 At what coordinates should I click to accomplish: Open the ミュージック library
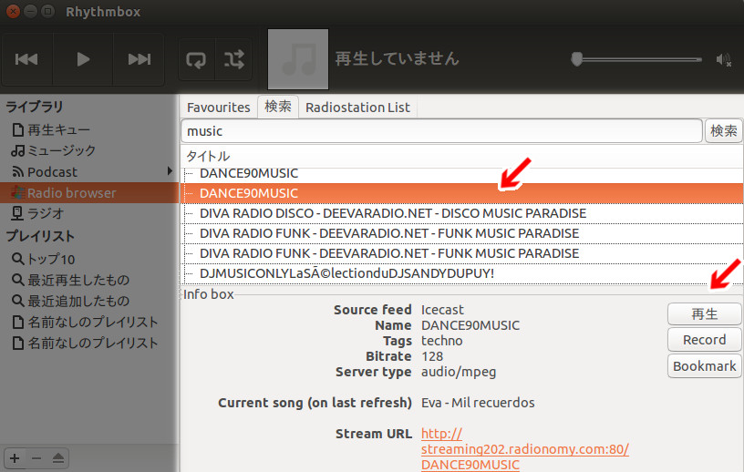click(x=54, y=151)
